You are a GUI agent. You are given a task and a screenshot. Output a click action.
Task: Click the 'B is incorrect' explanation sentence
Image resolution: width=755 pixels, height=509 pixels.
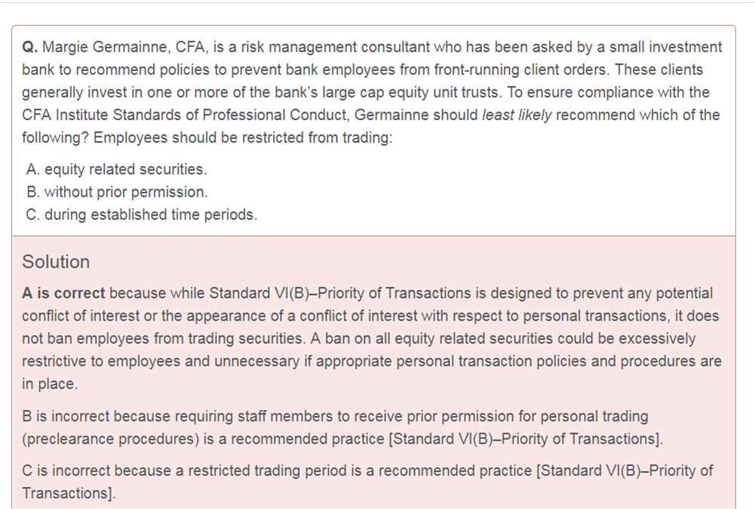pyautogui.click(x=342, y=428)
